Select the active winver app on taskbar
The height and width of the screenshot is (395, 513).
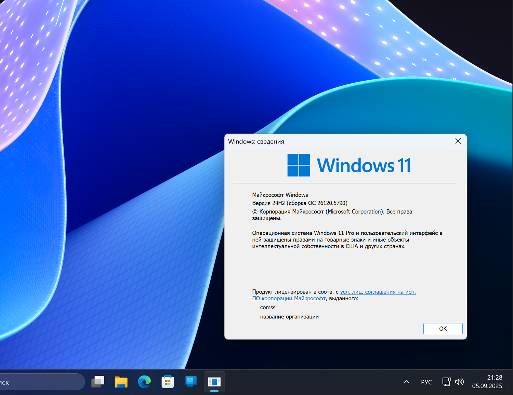click(x=214, y=382)
